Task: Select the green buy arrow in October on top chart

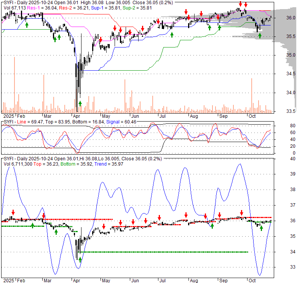Action: [260, 35]
